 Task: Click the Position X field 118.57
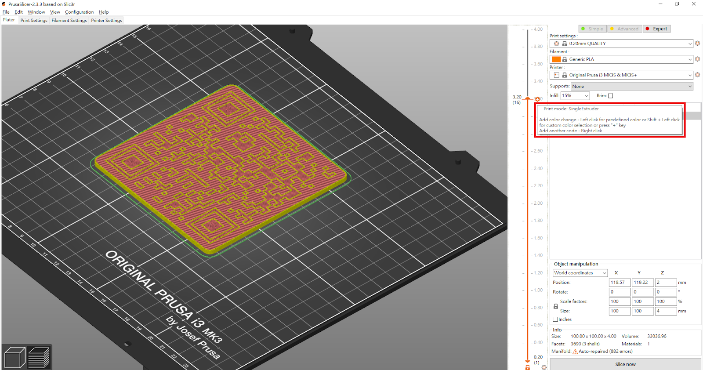[620, 283]
